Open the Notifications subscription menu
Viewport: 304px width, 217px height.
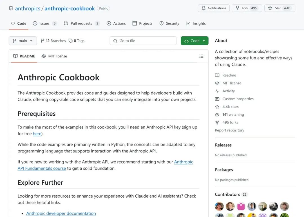click(214, 8)
